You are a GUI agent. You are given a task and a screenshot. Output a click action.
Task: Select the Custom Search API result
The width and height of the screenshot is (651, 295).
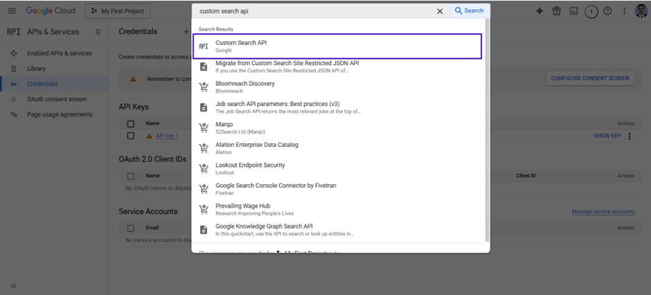click(x=337, y=46)
